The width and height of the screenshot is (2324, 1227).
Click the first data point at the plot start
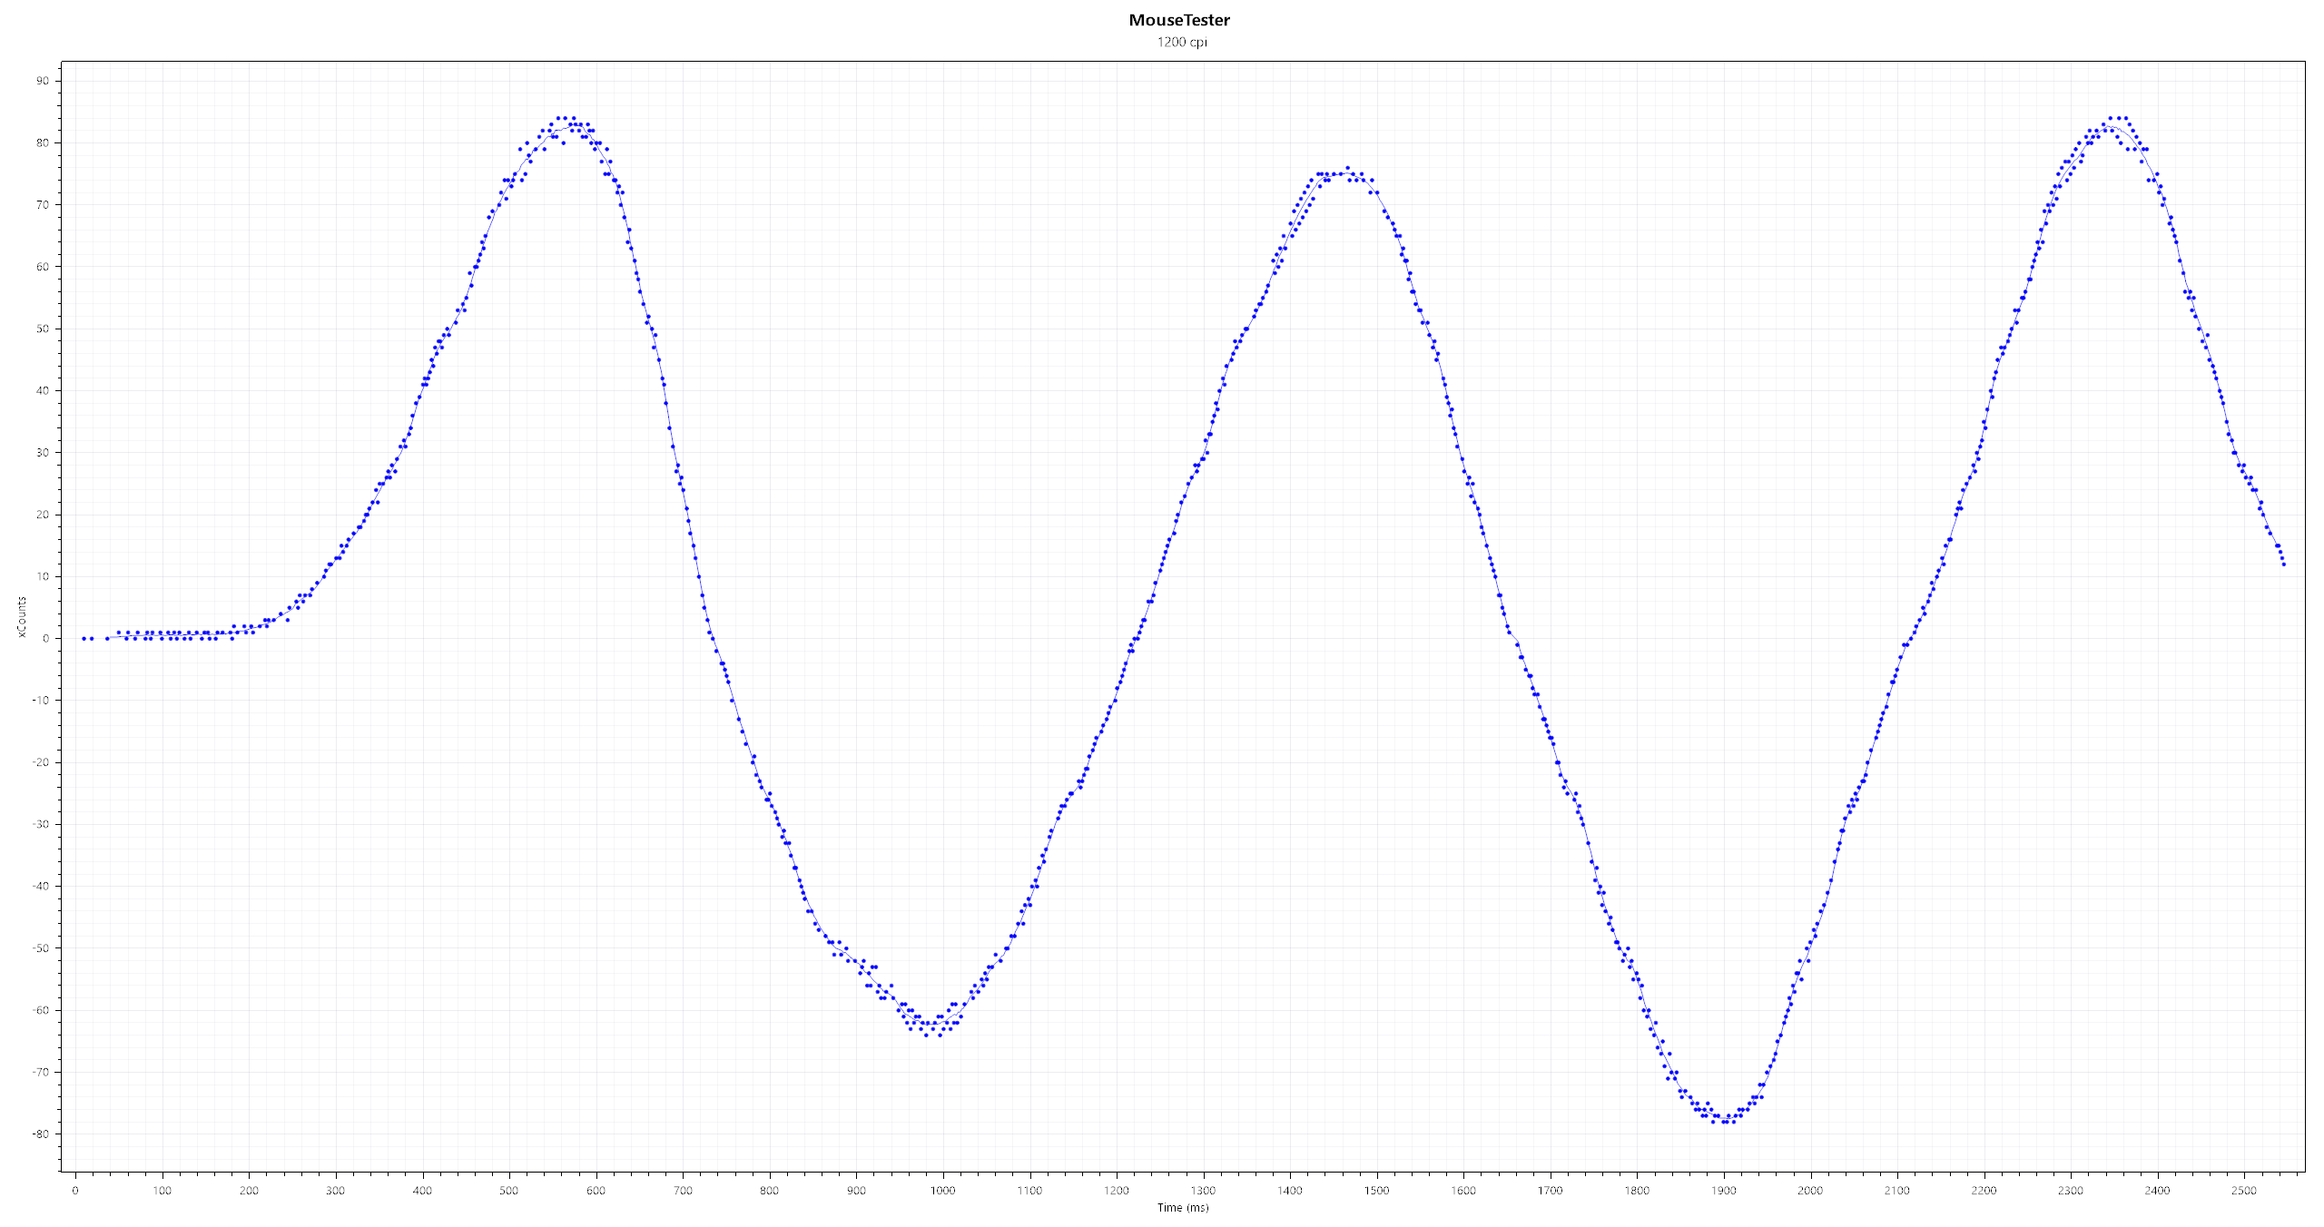(x=84, y=638)
